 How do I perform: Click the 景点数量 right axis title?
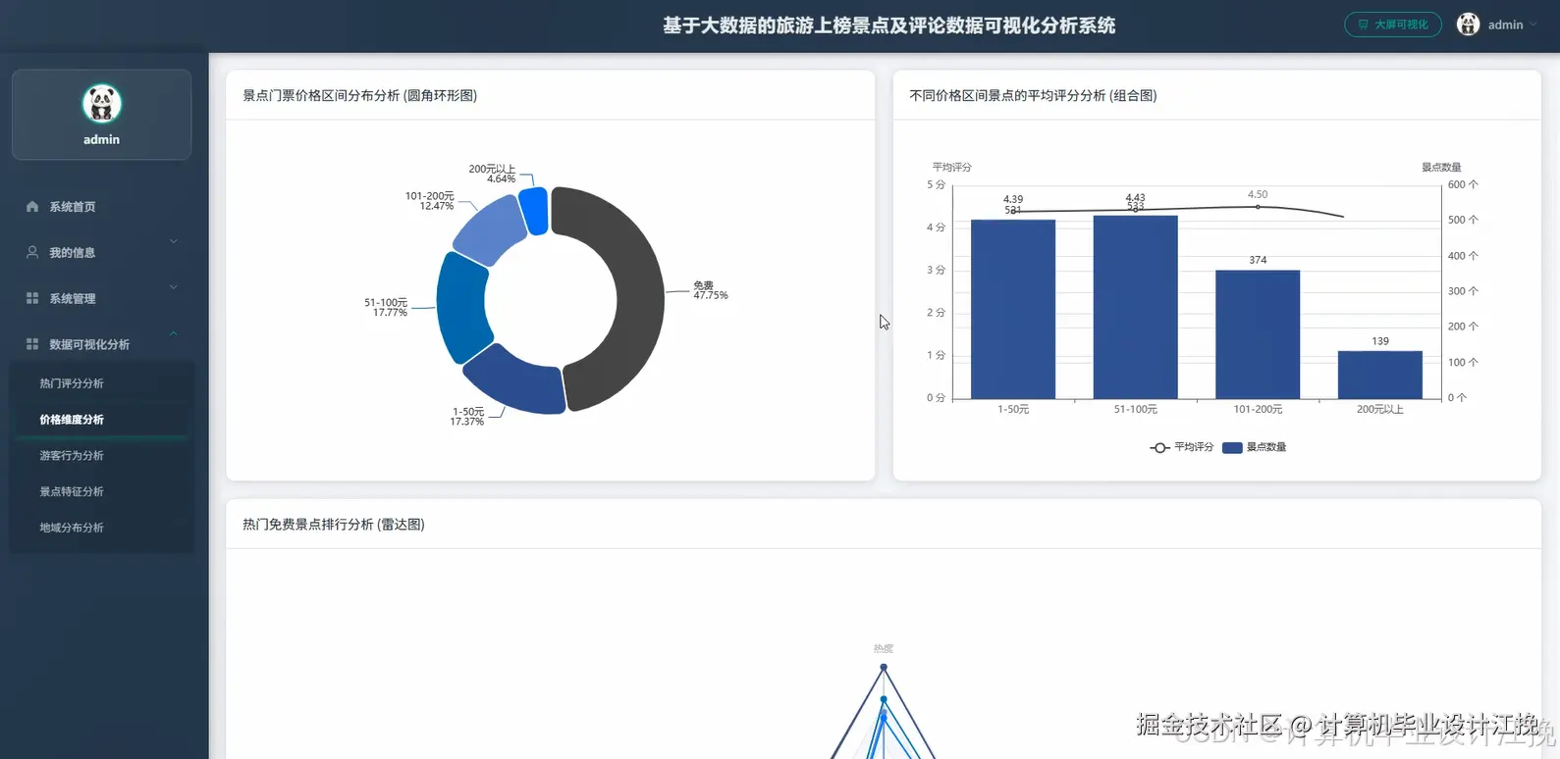click(x=1441, y=168)
